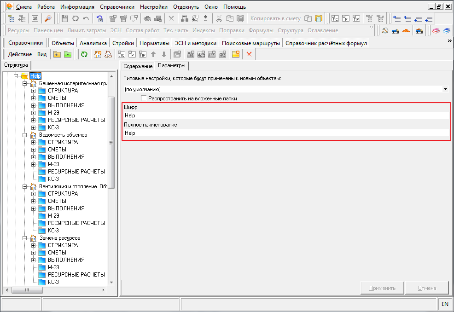Collapse the 'Вентиляция и отопление' object node
The width and height of the screenshot is (454, 312).
(x=24, y=186)
